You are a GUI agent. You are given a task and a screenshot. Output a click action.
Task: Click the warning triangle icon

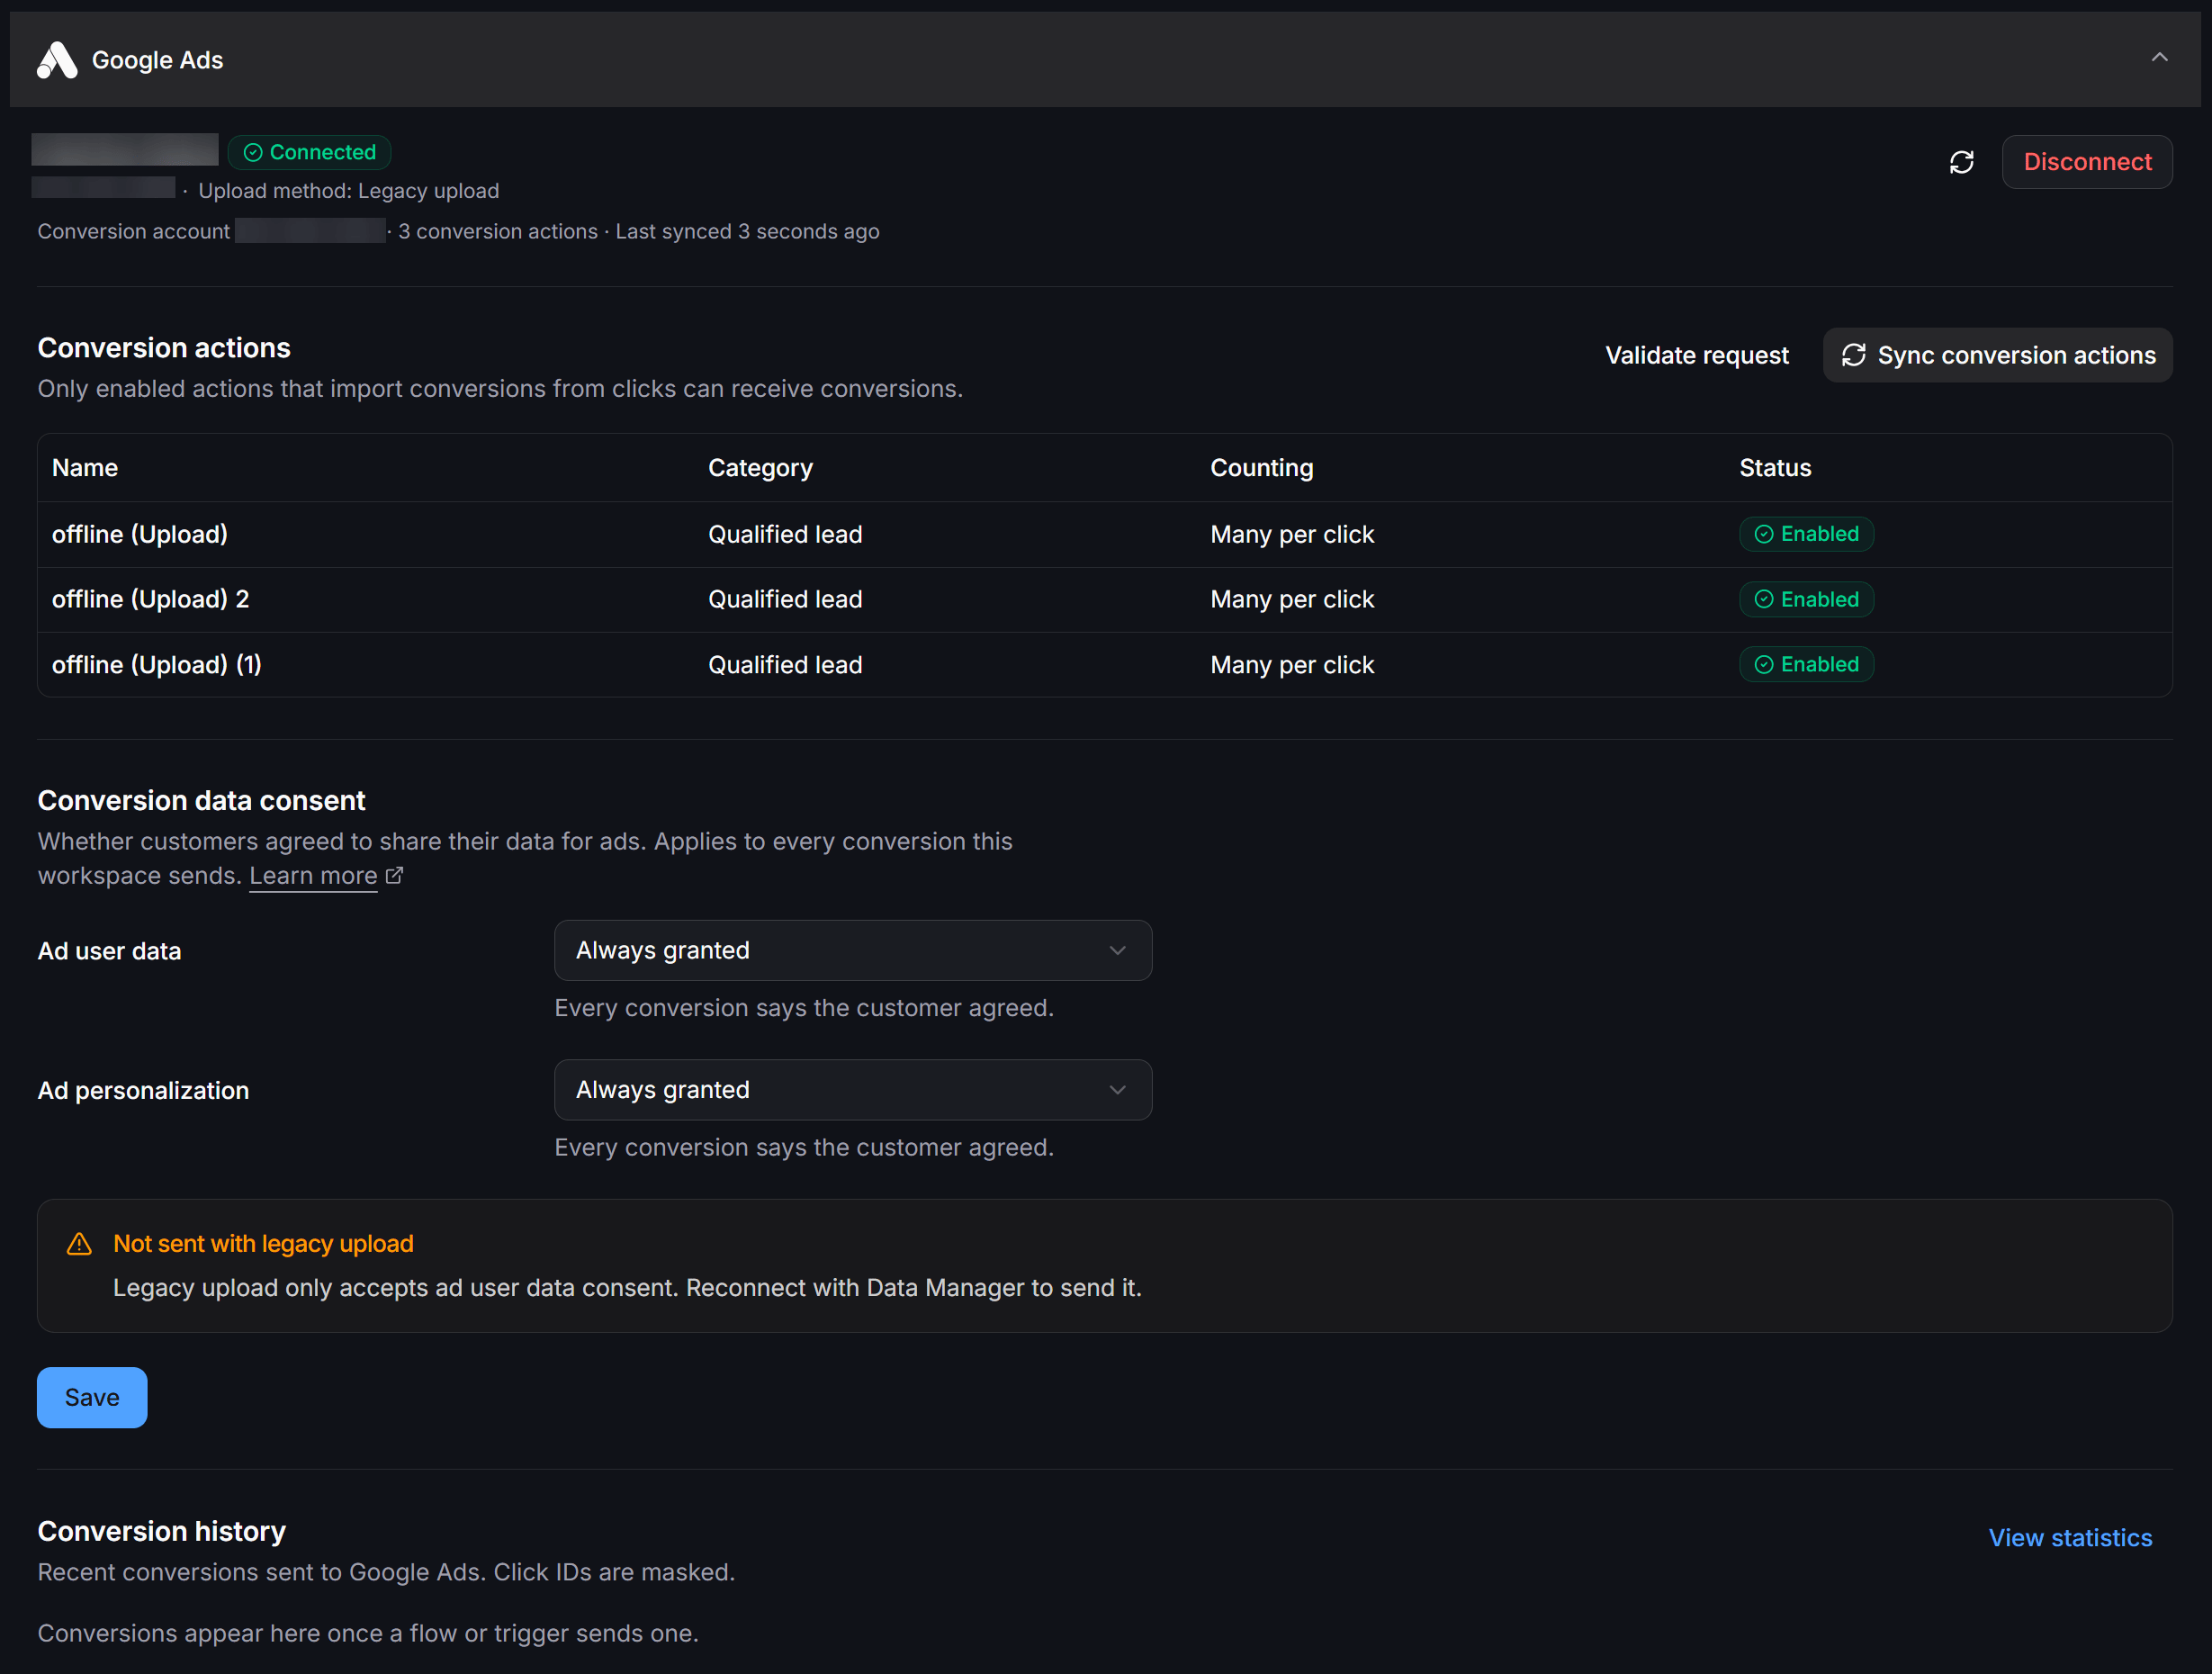click(79, 1244)
